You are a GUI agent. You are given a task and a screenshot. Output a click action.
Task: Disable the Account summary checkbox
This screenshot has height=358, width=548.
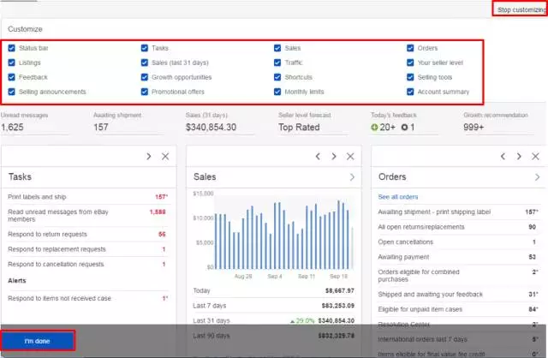point(410,92)
